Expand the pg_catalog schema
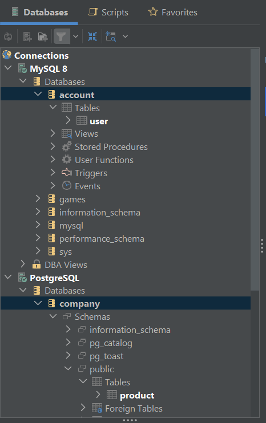The image size is (266, 423). 68,343
